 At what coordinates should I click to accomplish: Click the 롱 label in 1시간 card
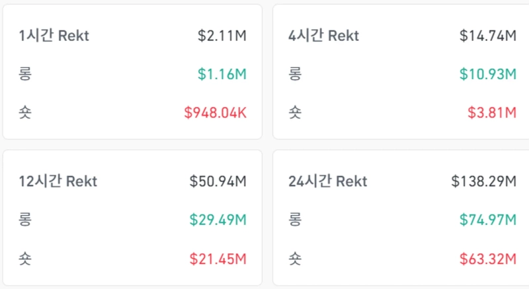(25, 74)
